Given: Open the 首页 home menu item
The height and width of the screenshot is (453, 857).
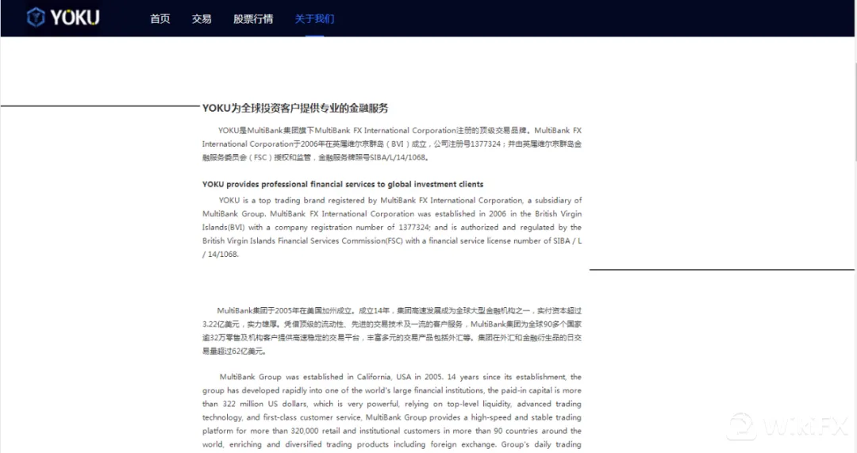Looking at the screenshot, I should click(160, 18).
